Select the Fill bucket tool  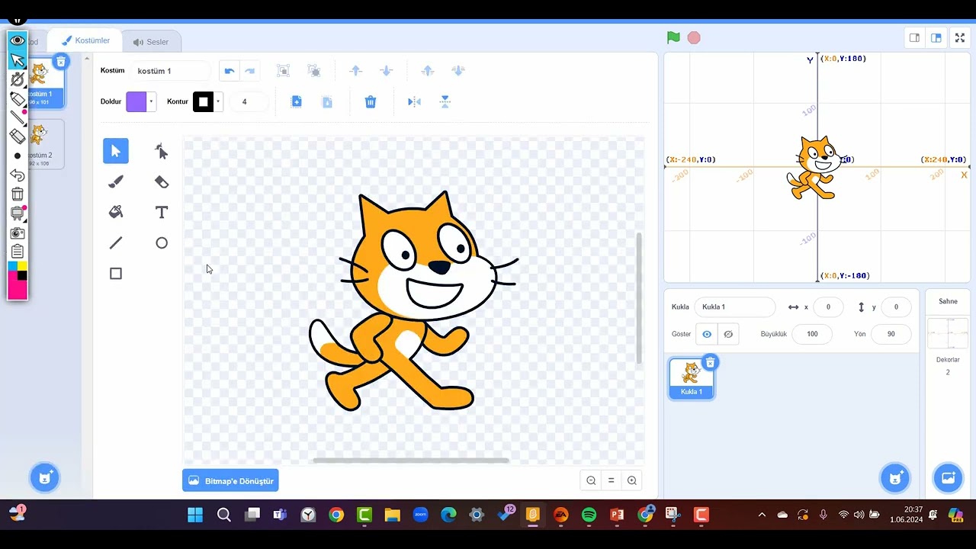click(116, 212)
